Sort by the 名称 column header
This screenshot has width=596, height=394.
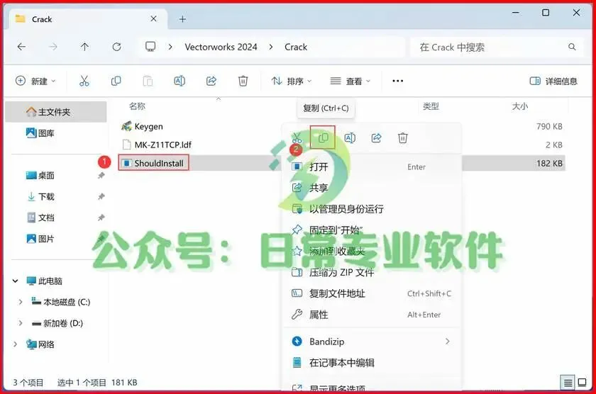(x=137, y=106)
